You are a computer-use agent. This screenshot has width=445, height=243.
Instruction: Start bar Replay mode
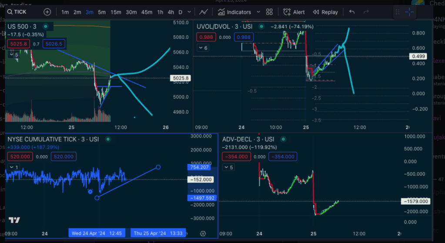(x=325, y=12)
